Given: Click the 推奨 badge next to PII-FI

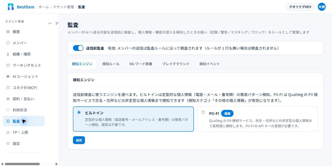Looking at the screenshot, I should pos(227,114).
